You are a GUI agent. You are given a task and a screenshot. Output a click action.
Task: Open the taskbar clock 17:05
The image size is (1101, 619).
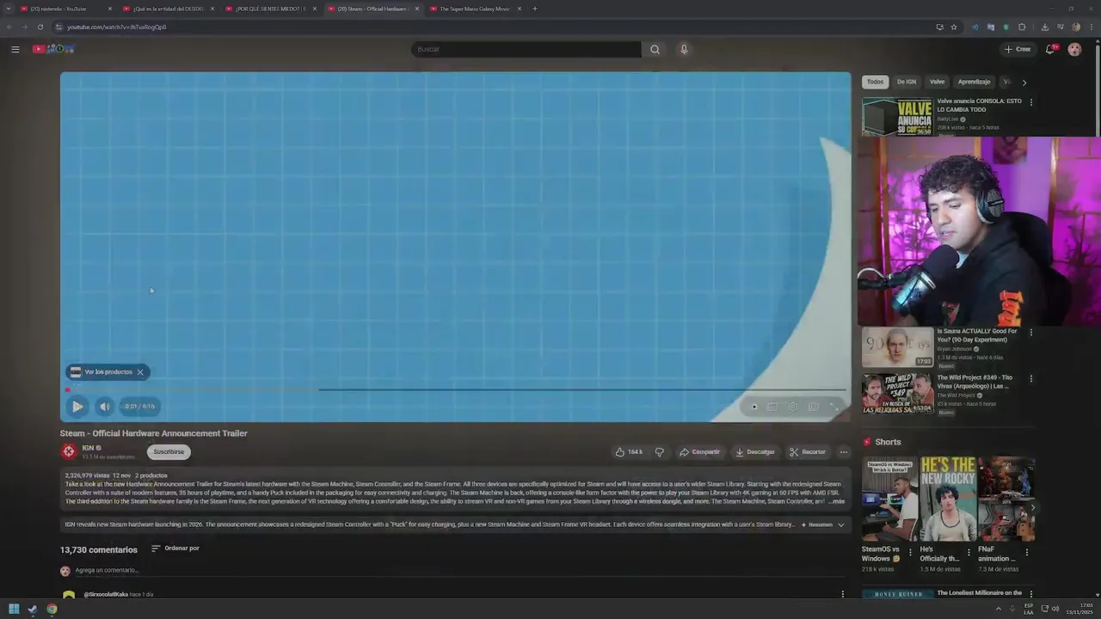(x=1079, y=610)
